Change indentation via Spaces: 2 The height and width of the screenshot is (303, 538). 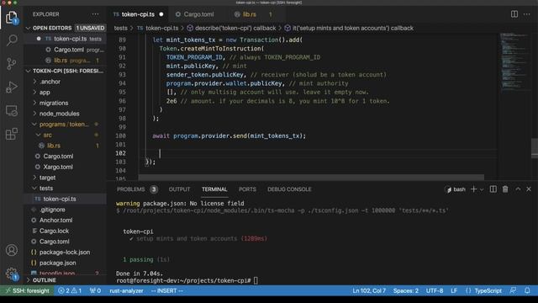coord(405,290)
